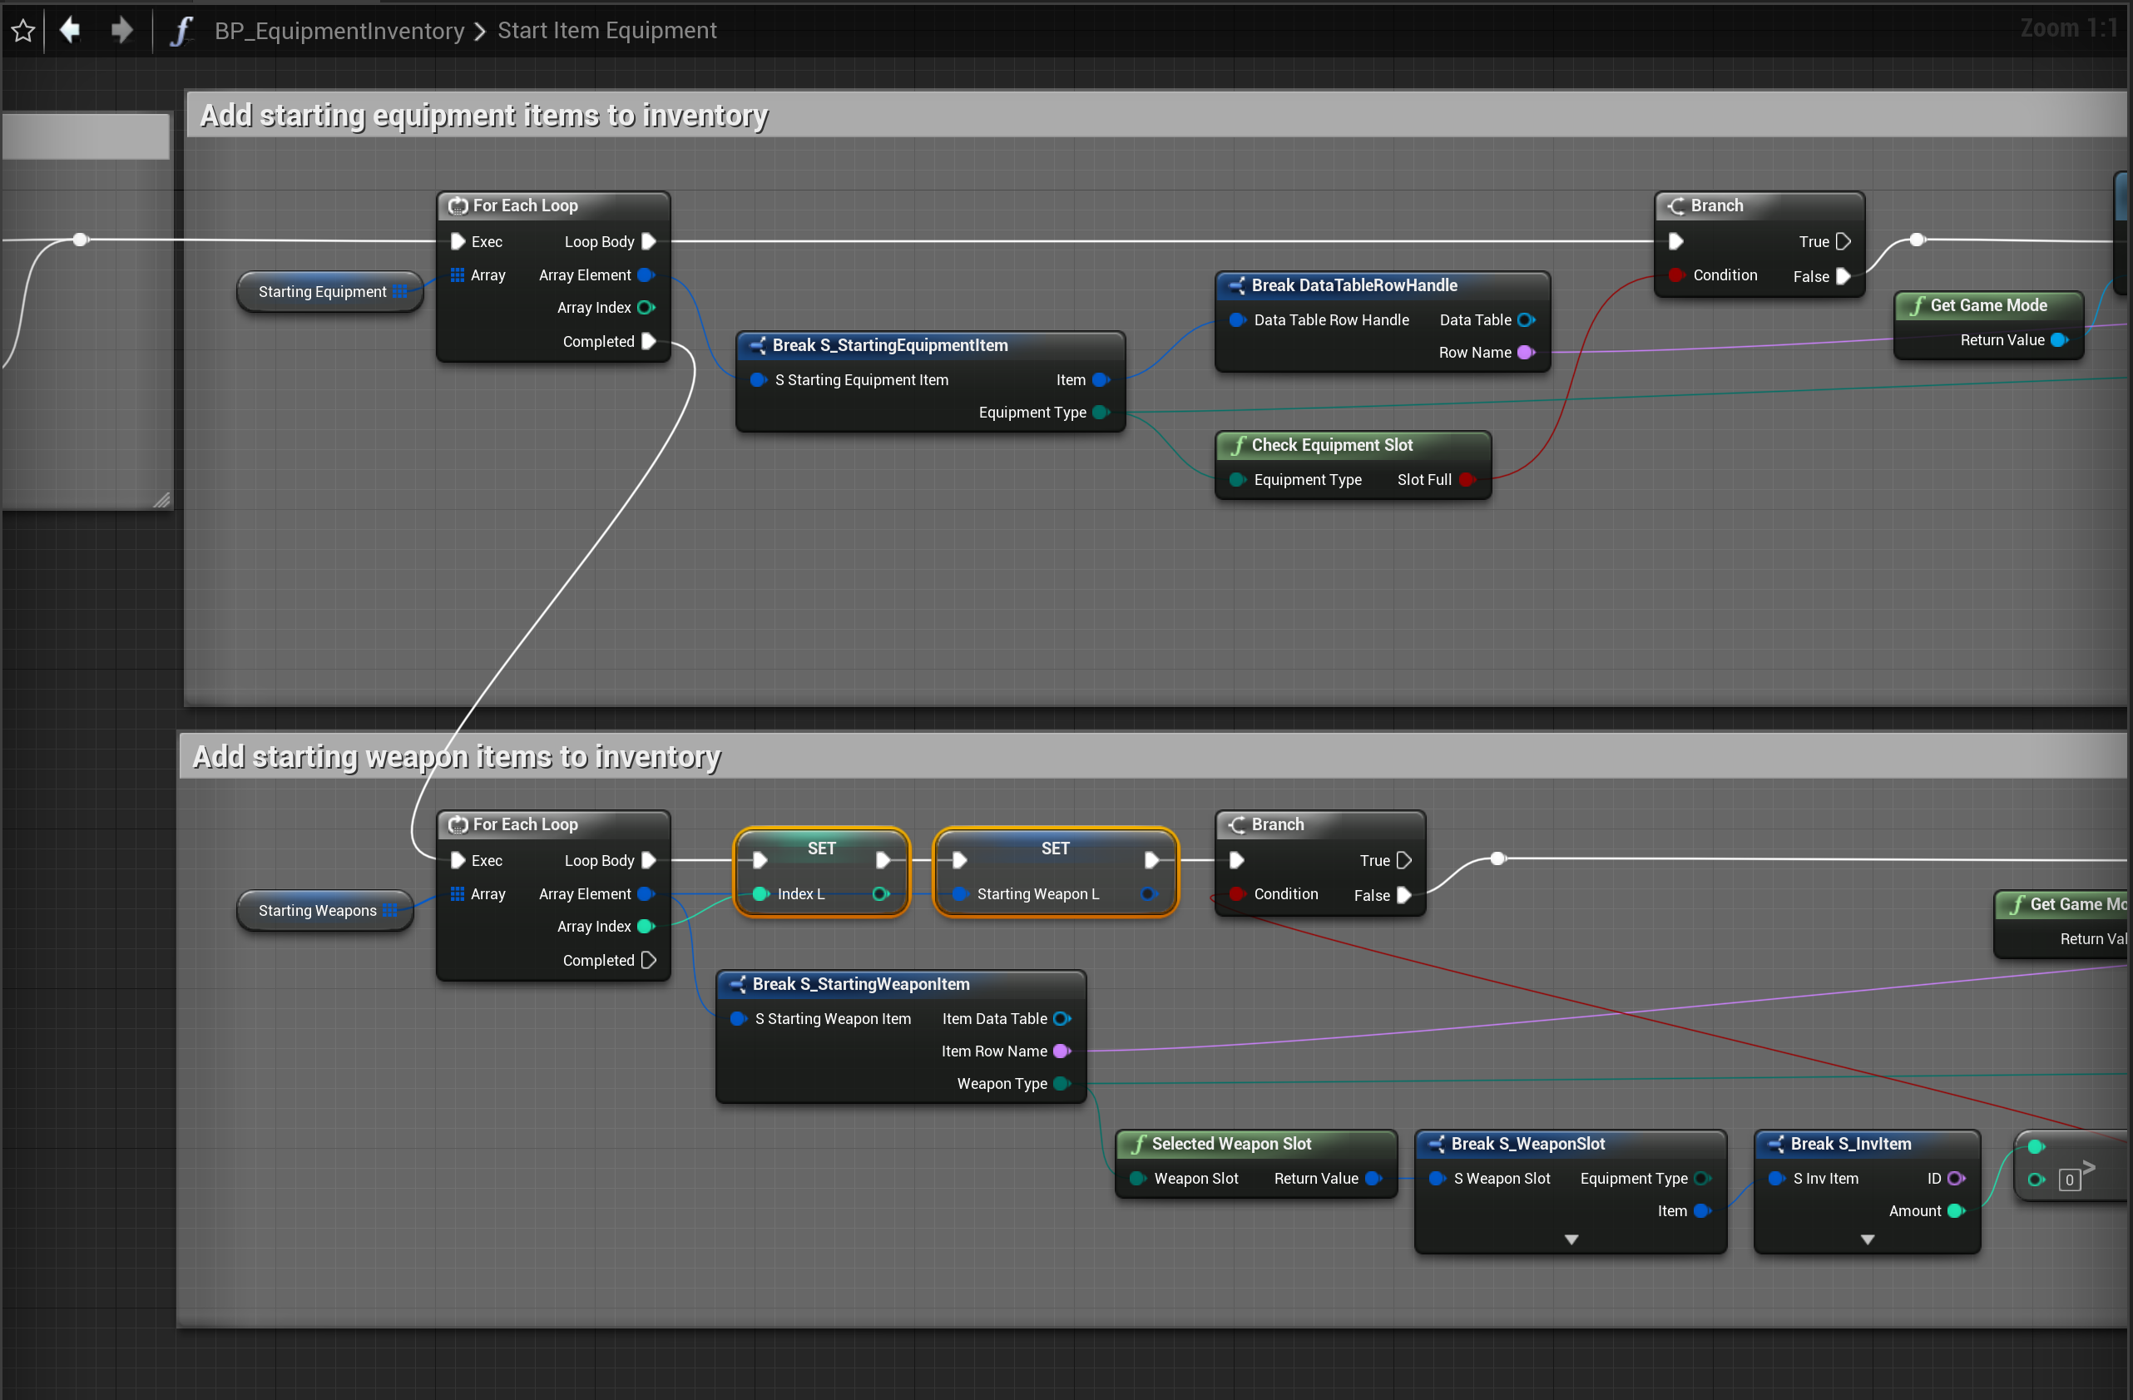Viewport: 2133px width, 1400px height.
Task: Click the forward navigation arrow
Action: (x=121, y=31)
